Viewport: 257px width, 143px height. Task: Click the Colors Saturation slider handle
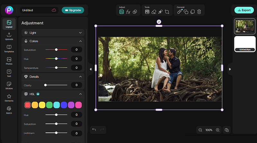56,50
